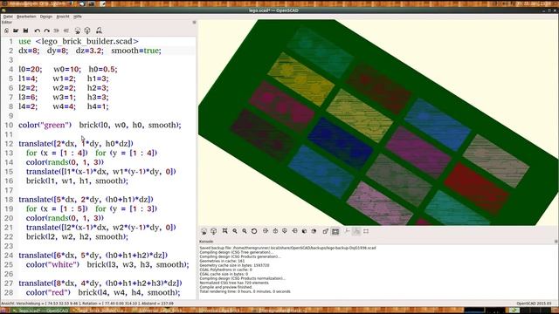Viewport: 559px width, 314px height.
Task: Click 'Saved backup file' console line
Action: 287,248
